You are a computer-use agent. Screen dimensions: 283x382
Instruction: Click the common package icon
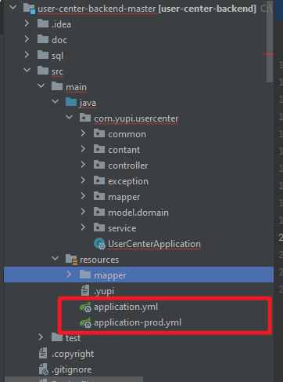99,133
